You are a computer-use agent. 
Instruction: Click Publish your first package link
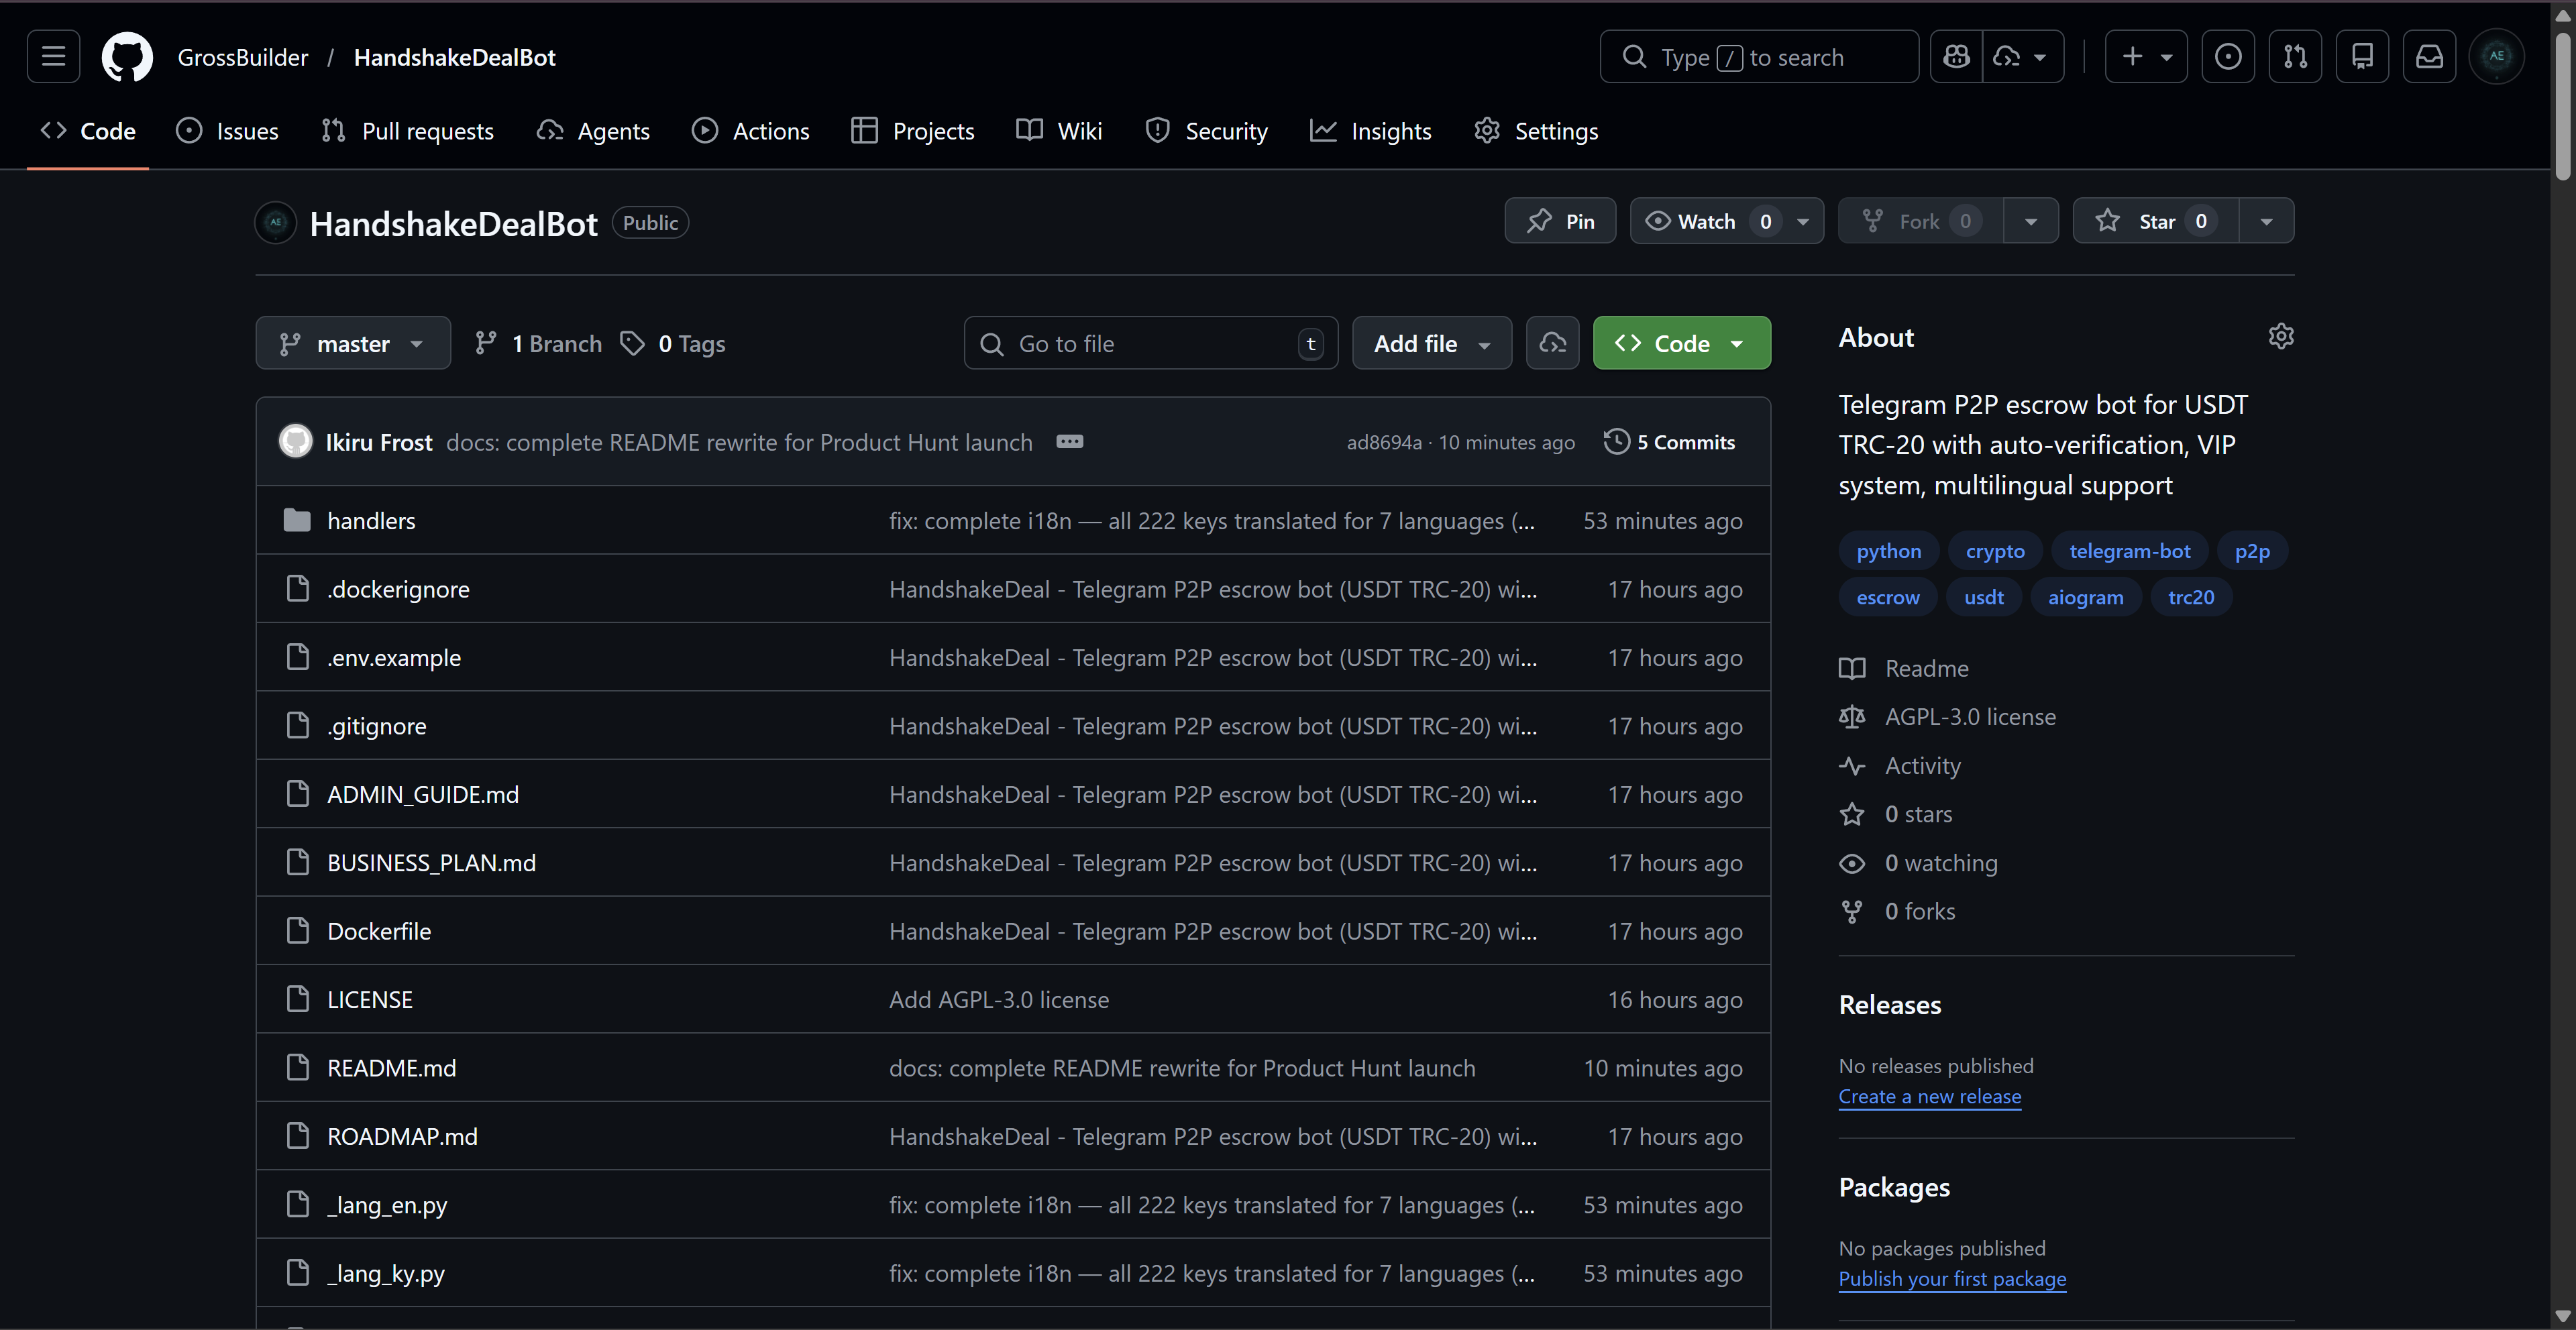click(1952, 1278)
